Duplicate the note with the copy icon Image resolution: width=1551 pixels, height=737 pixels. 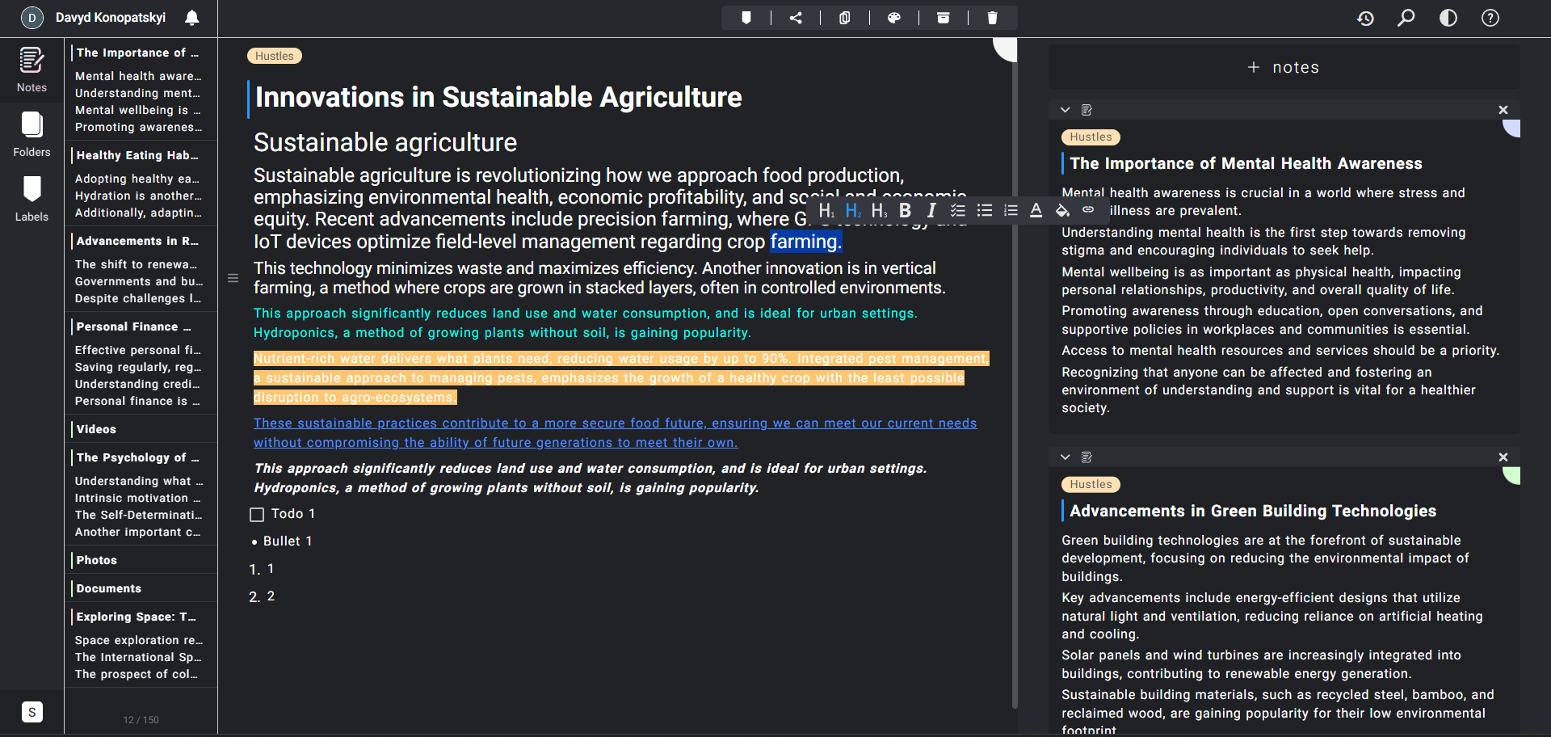tap(845, 18)
